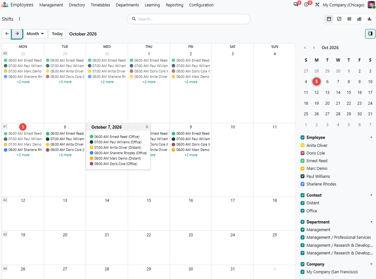Toggle Paul Williams employee filter
Image resolution: width=376 pixels, height=279 pixels.
point(302,176)
